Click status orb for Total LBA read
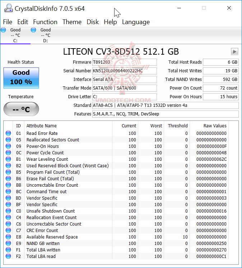 point(8,256)
